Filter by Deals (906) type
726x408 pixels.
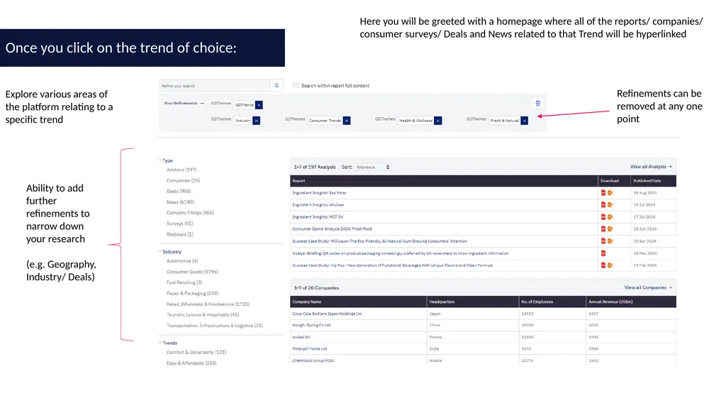point(179,191)
